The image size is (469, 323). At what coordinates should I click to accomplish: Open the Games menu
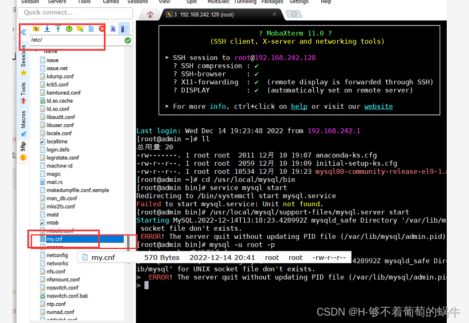click(x=111, y=2)
